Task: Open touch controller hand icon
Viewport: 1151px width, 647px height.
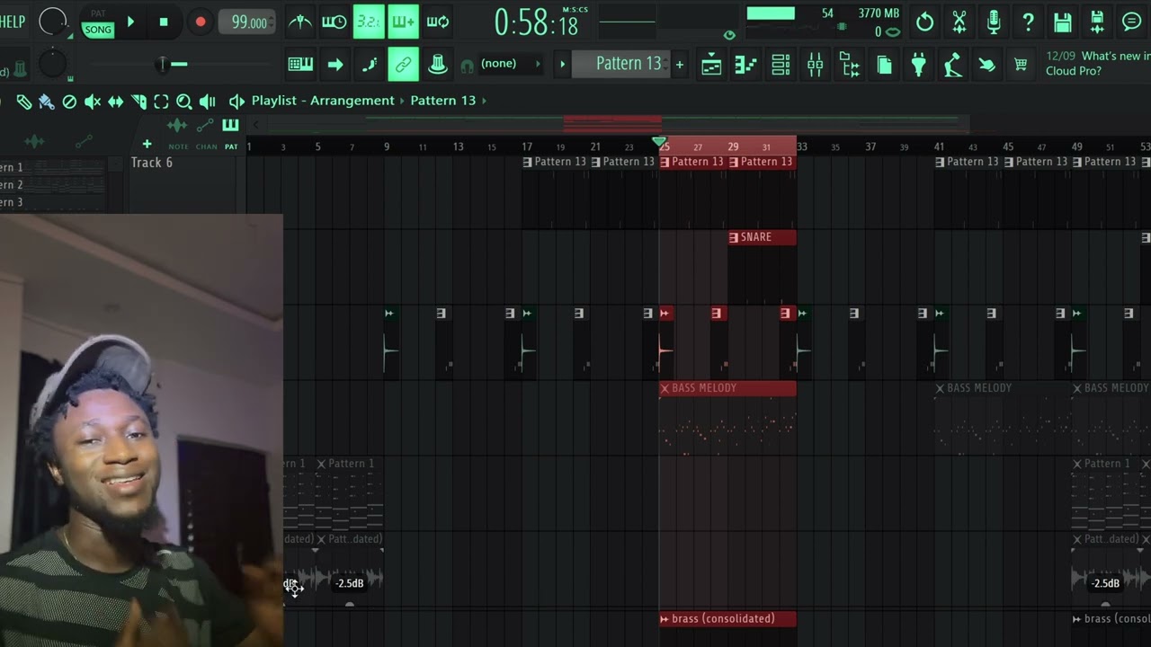Action: (x=986, y=65)
